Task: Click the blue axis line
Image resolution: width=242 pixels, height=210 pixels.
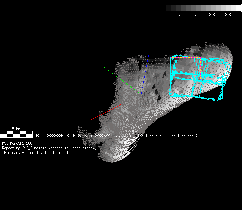Action: click(145, 73)
